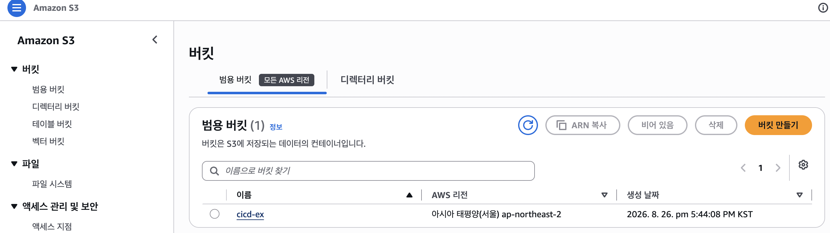Sort by 이름 column ascending arrow
The height and width of the screenshot is (233, 830).
pyautogui.click(x=409, y=195)
